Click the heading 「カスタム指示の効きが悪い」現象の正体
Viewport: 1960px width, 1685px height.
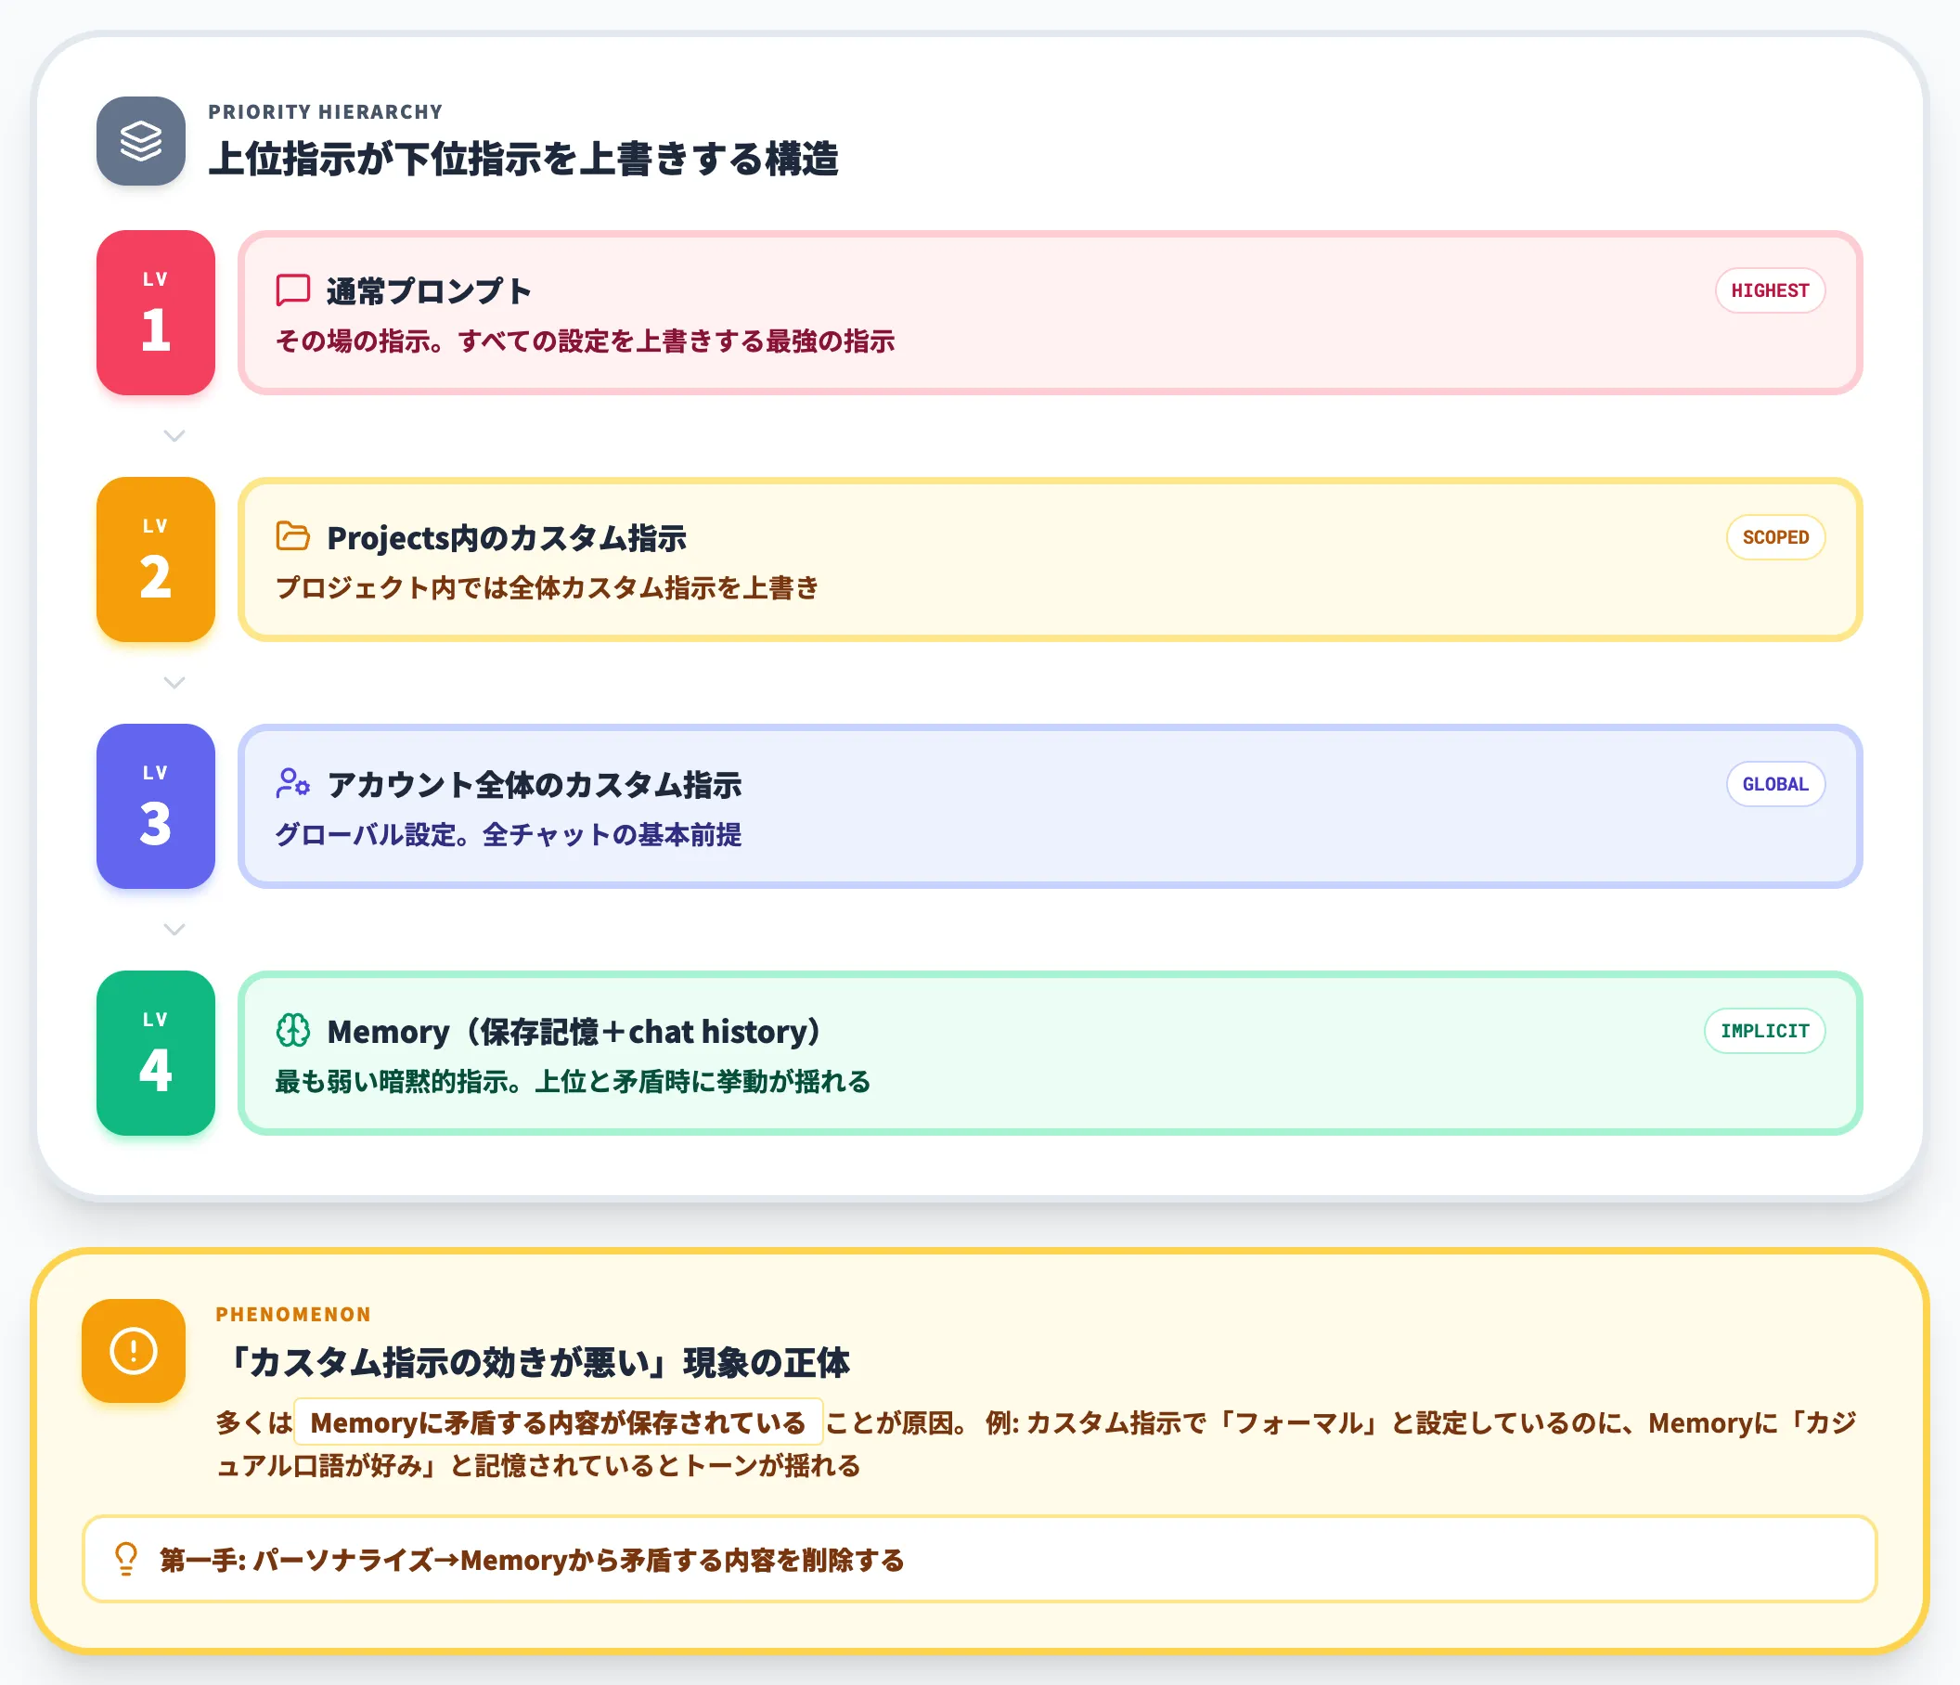click(534, 1362)
